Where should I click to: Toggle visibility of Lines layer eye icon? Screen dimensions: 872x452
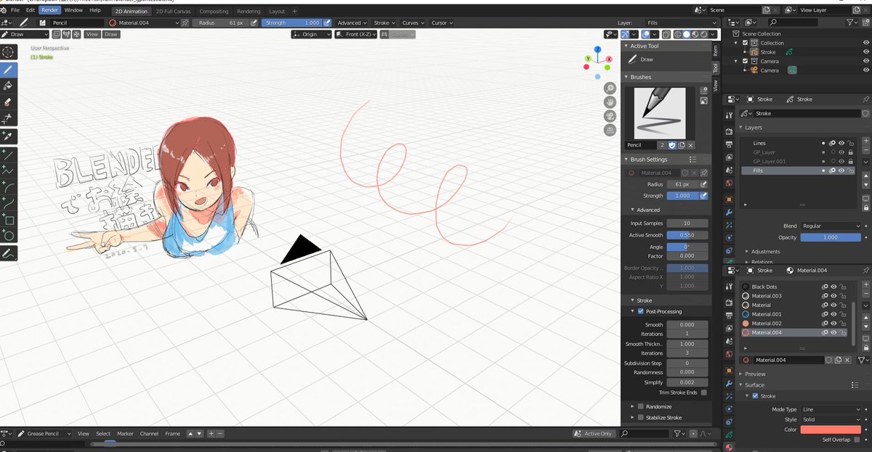(x=841, y=143)
